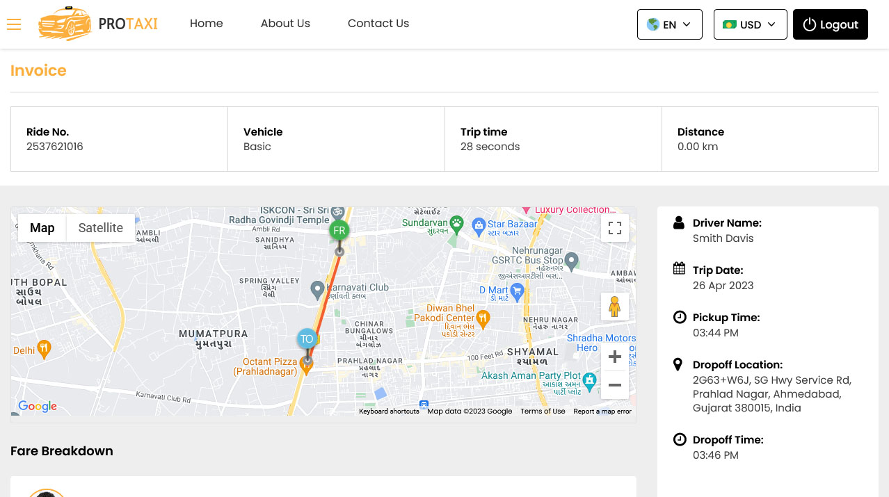Click the Fare Breakdown heading

coord(62,451)
